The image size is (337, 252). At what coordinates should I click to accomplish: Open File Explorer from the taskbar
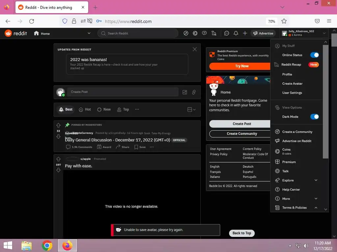coord(27,245)
